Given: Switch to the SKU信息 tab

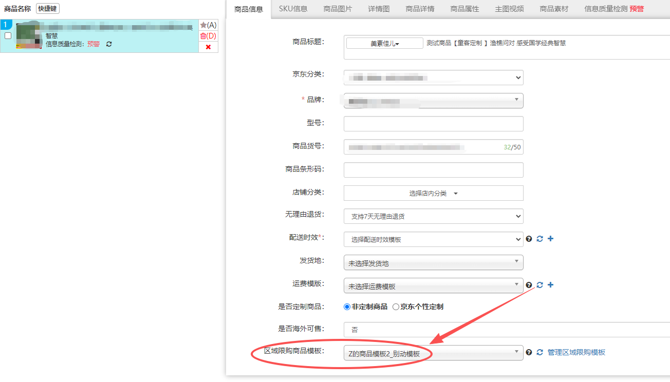Looking at the screenshot, I should [x=293, y=9].
